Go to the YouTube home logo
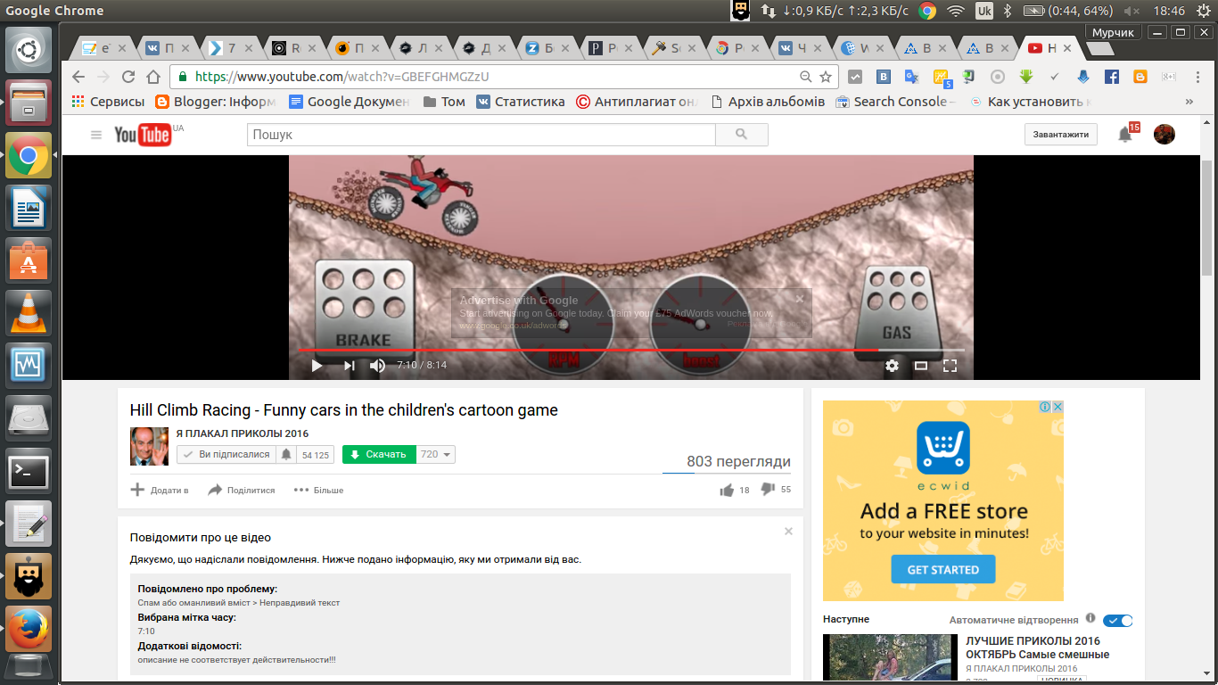This screenshot has width=1218, height=685. (143, 135)
